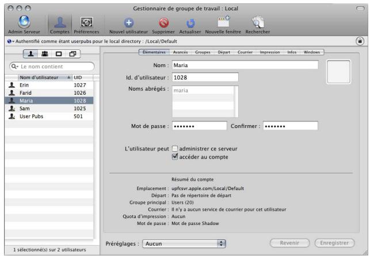Click User Pubs' user icon
This screenshot has height=256, width=370.
pyautogui.click(x=12, y=117)
